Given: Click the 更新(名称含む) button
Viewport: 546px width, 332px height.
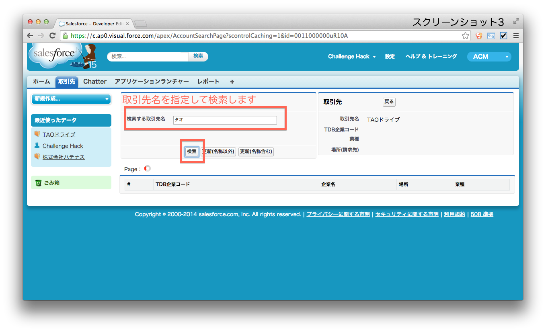Looking at the screenshot, I should (256, 152).
